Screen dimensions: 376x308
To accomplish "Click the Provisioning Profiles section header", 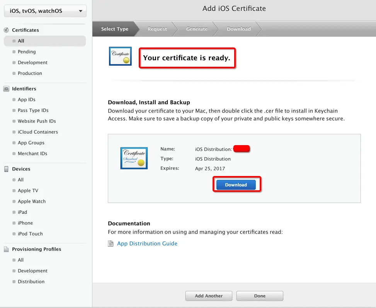I will coord(36,249).
